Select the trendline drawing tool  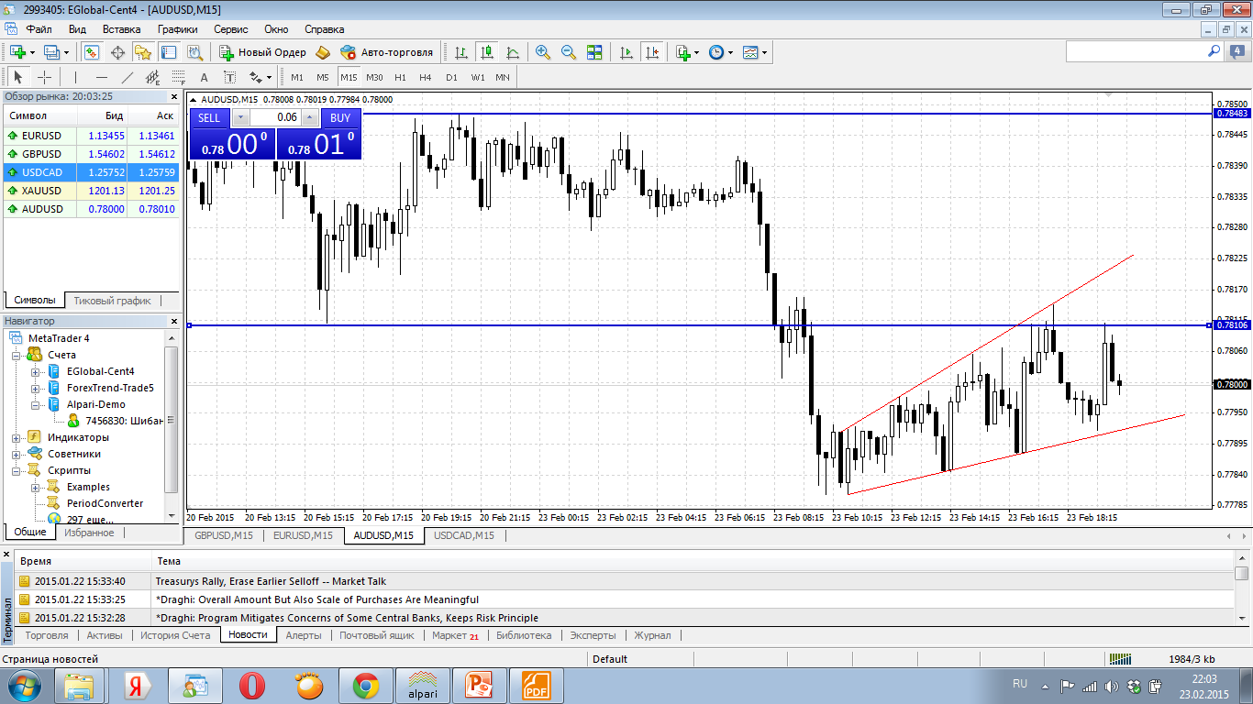[128, 77]
